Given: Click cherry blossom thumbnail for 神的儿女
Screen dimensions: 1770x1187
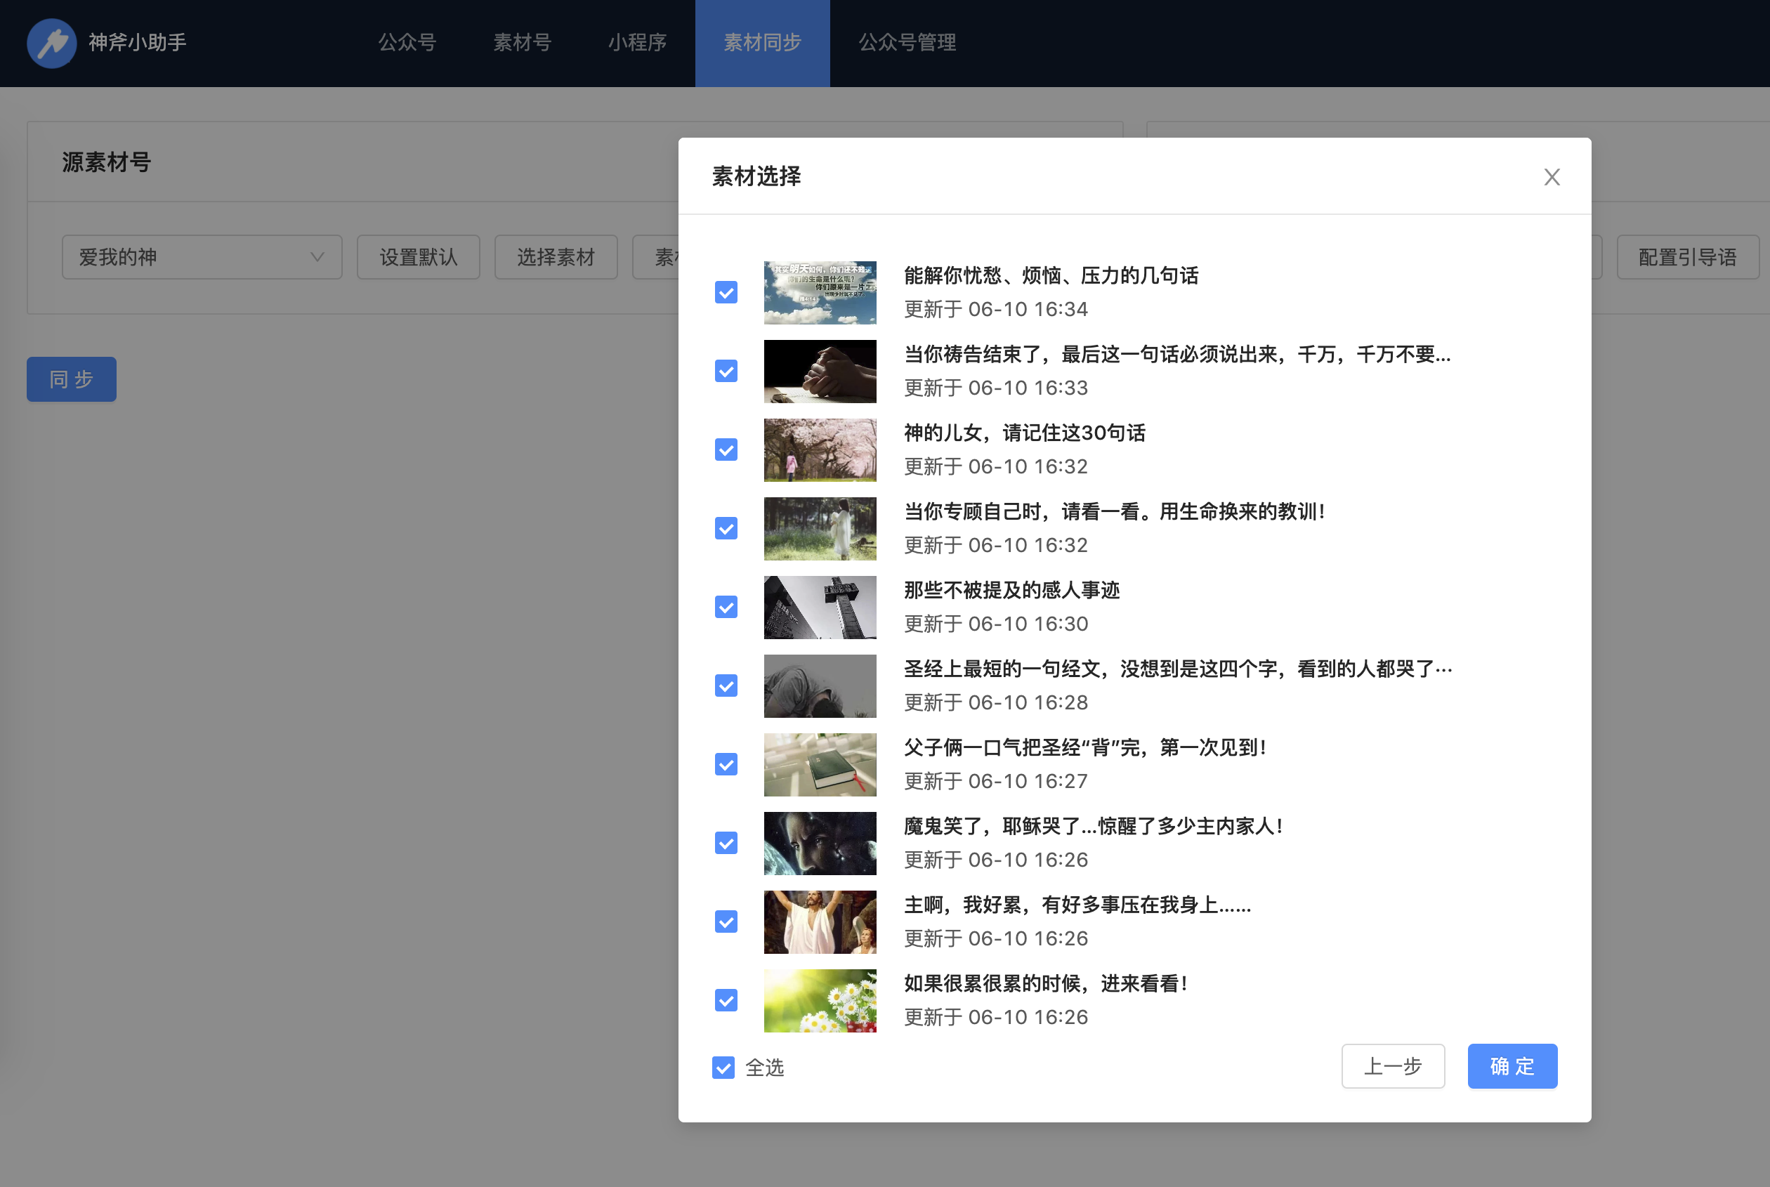Looking at the screenshot, I should click(x=820, y=450).
